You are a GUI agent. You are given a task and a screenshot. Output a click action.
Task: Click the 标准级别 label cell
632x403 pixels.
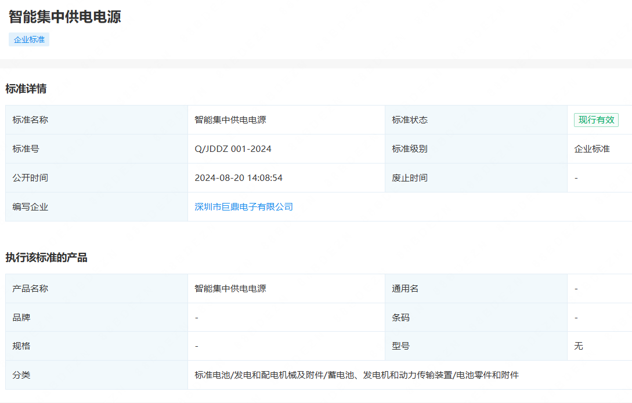[x=476, y=149]
